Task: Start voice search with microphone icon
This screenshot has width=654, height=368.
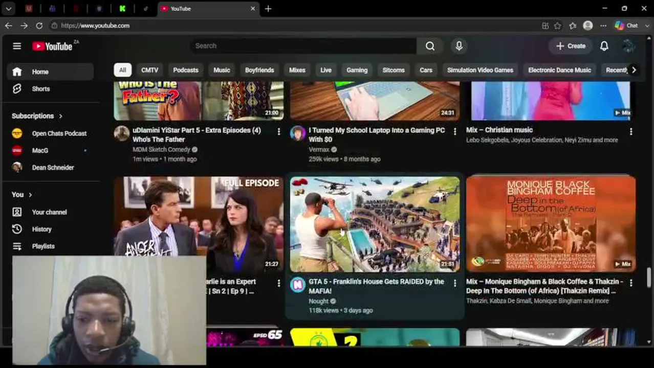Action: (x=459, y=46)
